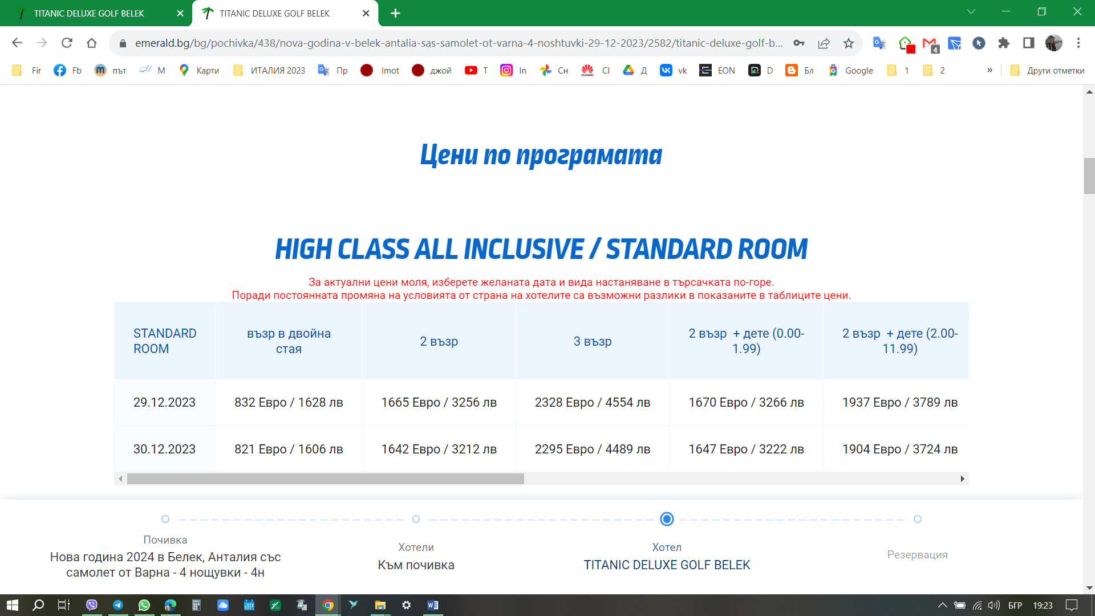This screenshot has width=1095, height=616.
Task: Open the Google Drive Д bookmark
Action: pos(635,70)
